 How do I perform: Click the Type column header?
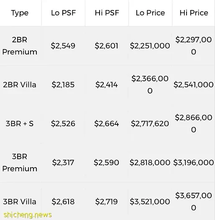tap(20, 13)
